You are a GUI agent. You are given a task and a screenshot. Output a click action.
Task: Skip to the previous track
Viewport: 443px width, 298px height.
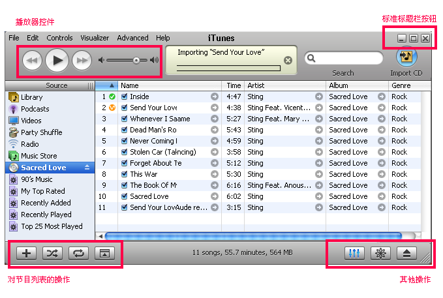[x=33, y=61]
